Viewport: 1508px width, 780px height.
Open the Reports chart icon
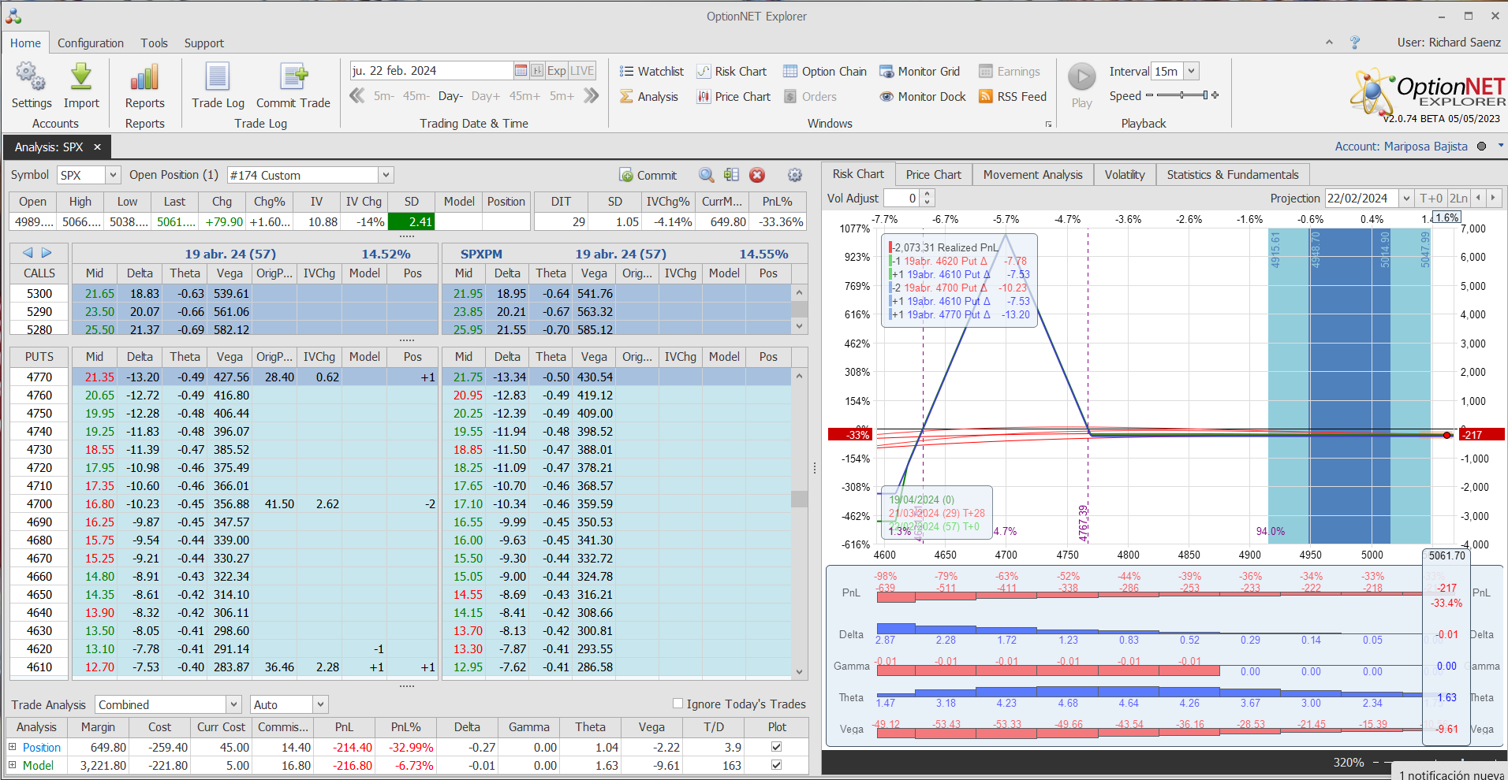pyautogui.click(x=144, y=78)
